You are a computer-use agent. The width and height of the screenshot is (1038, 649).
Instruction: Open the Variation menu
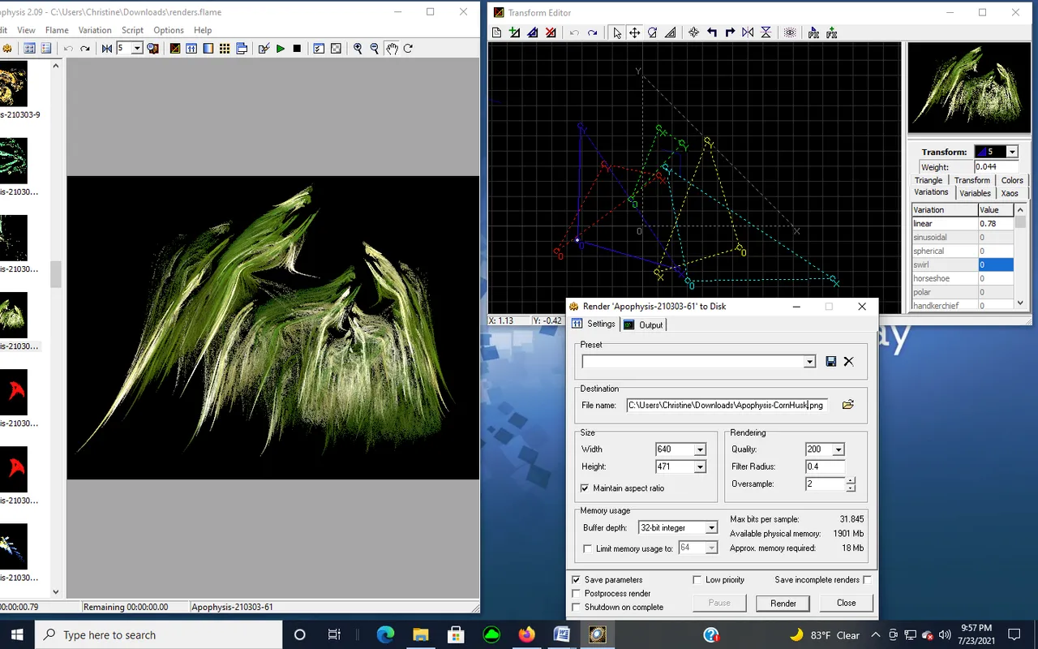click(95, 30)
